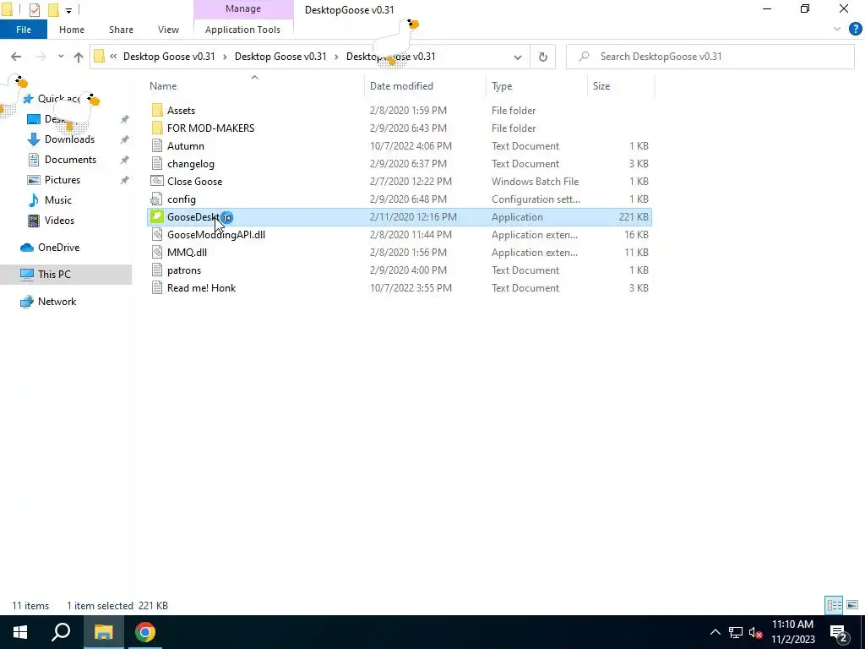Open the notification center icon
The height and width of the screenshot is (649, 865).
click(x=840, y=632)
